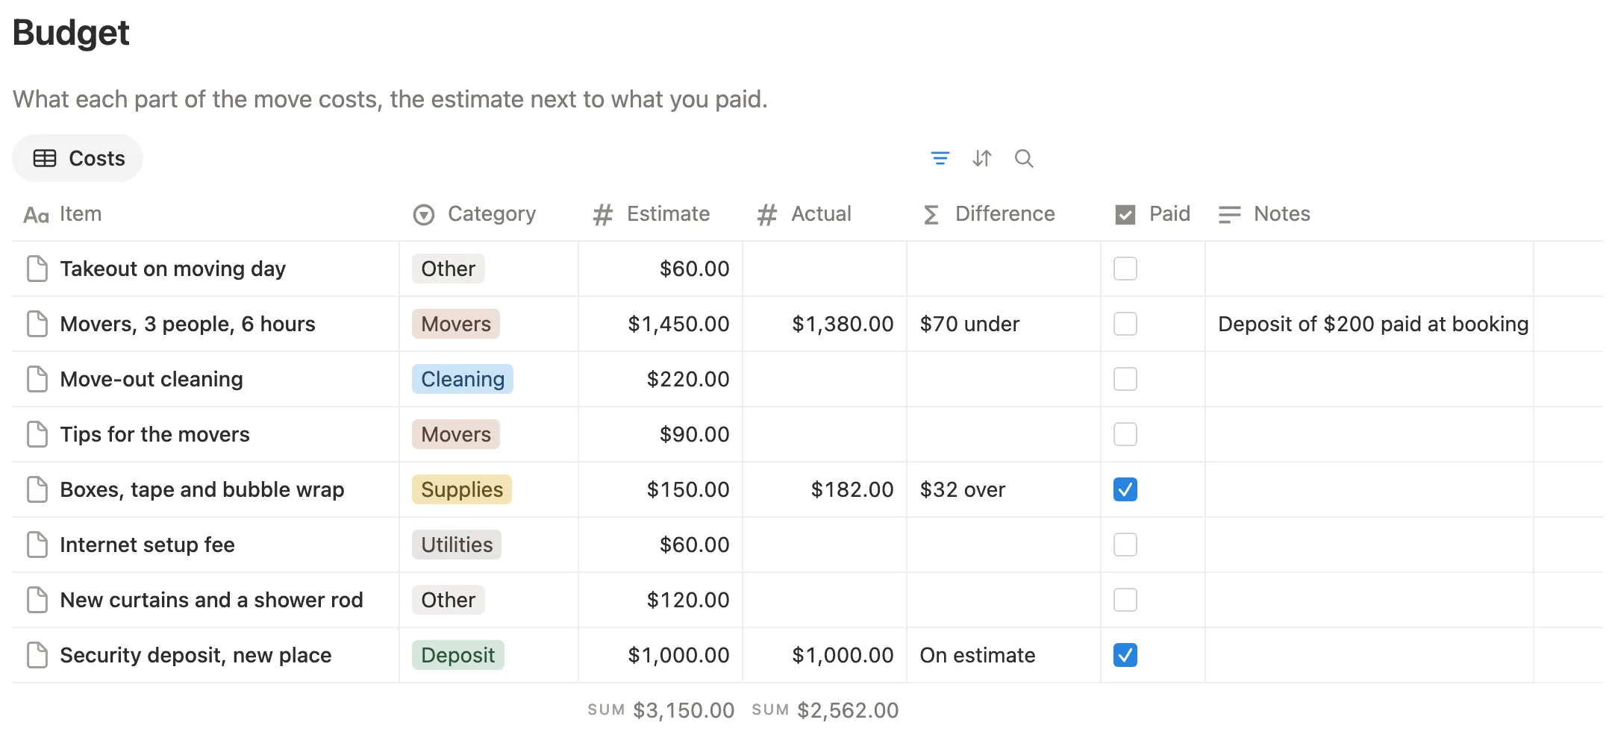Open the Security deposit, new place item
Screen dimensions: 1612x746
pos(196,655)
